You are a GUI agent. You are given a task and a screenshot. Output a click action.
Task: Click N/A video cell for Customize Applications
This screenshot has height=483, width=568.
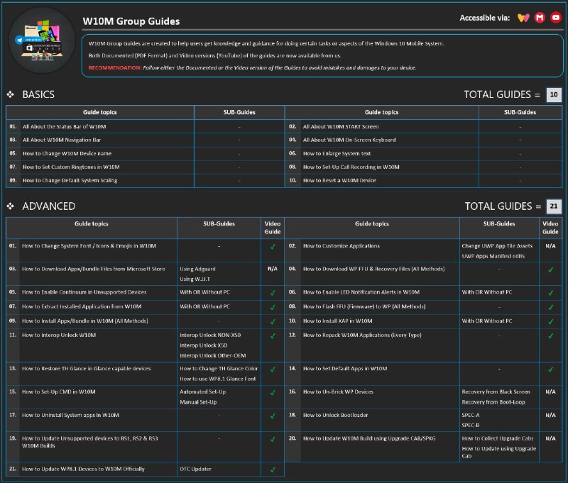[x=551, y=246]
